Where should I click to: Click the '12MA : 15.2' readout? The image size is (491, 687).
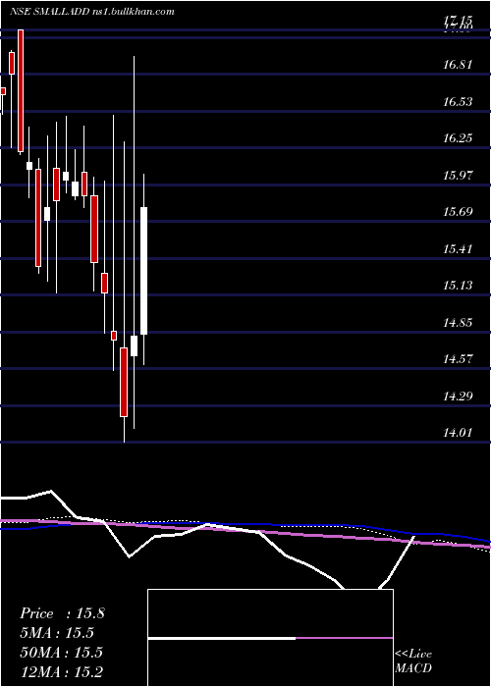tap(61, 671)
